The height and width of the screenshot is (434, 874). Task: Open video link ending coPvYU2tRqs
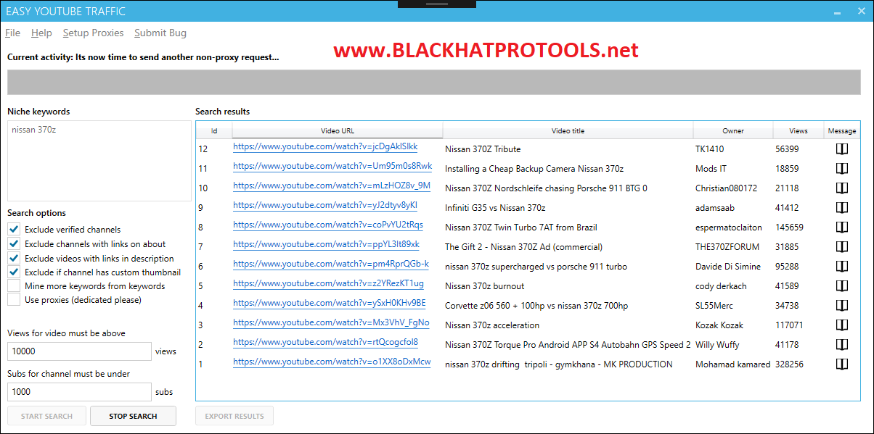point(328,225)
